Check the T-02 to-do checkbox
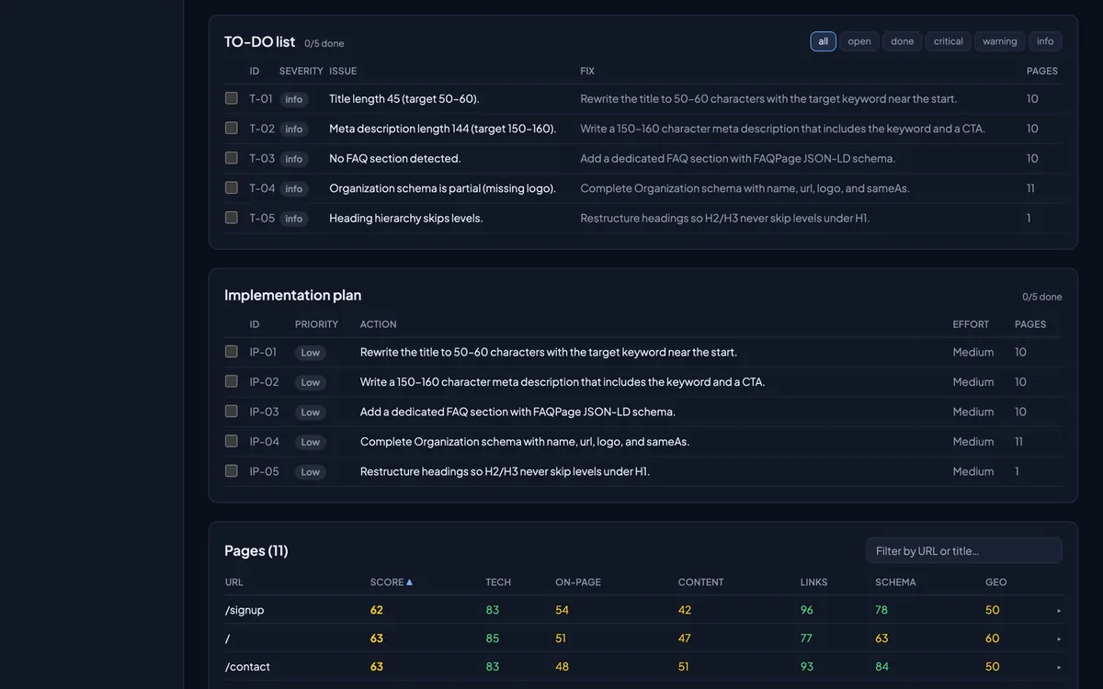Image resolution: width=1103 pixels, height=689 pixels. [232, 129]
